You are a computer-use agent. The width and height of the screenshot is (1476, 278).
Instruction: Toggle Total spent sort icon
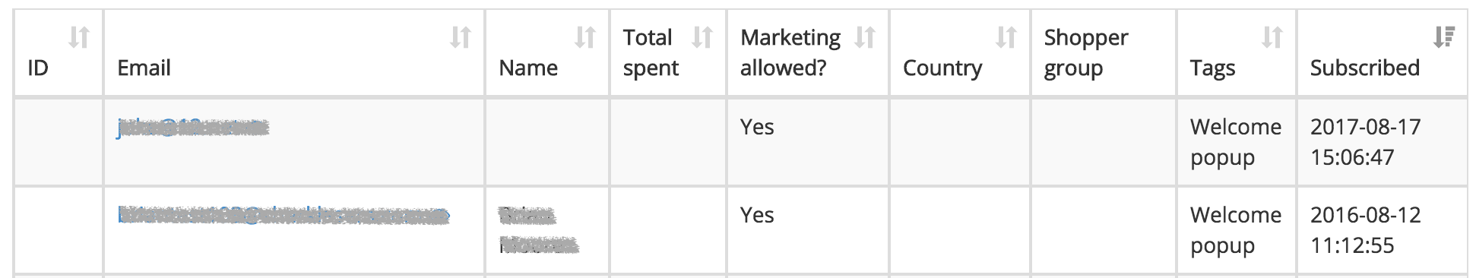coord(702,36)
